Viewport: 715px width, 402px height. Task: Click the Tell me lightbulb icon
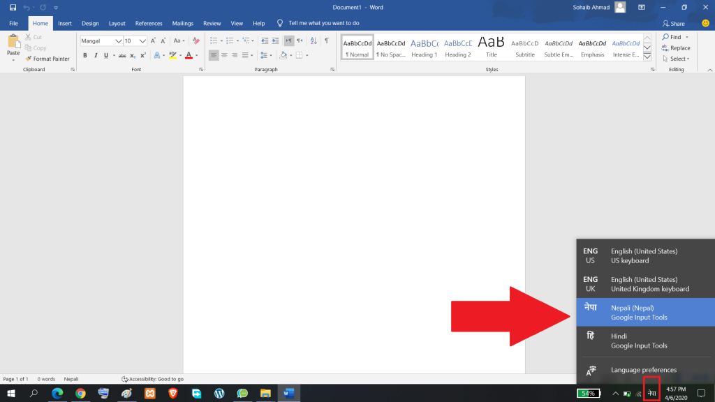[x=280, y=23]
